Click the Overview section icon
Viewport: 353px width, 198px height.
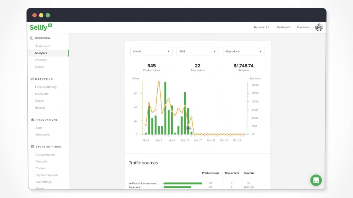coord(32,38)
